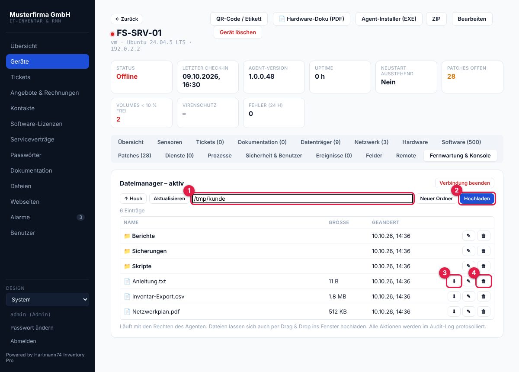This screenshot has height=372, width=519.
Task: Delete the Berichte folder
Action: coord(484,236)
